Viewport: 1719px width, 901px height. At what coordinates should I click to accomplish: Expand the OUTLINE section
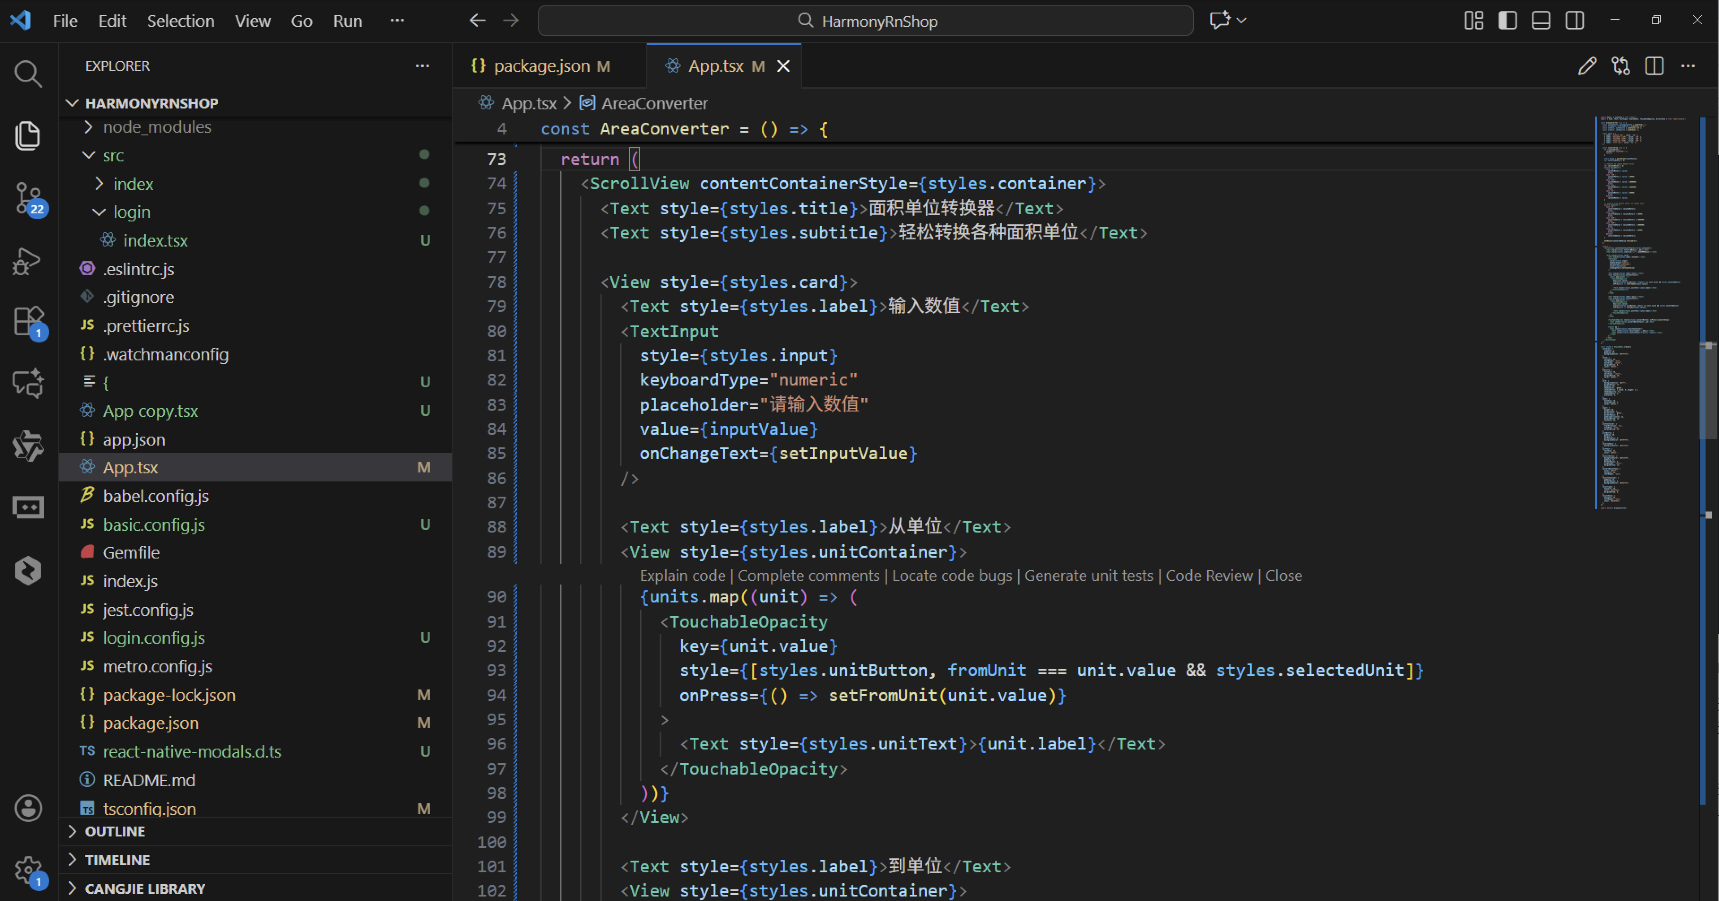tap(115, 832)
